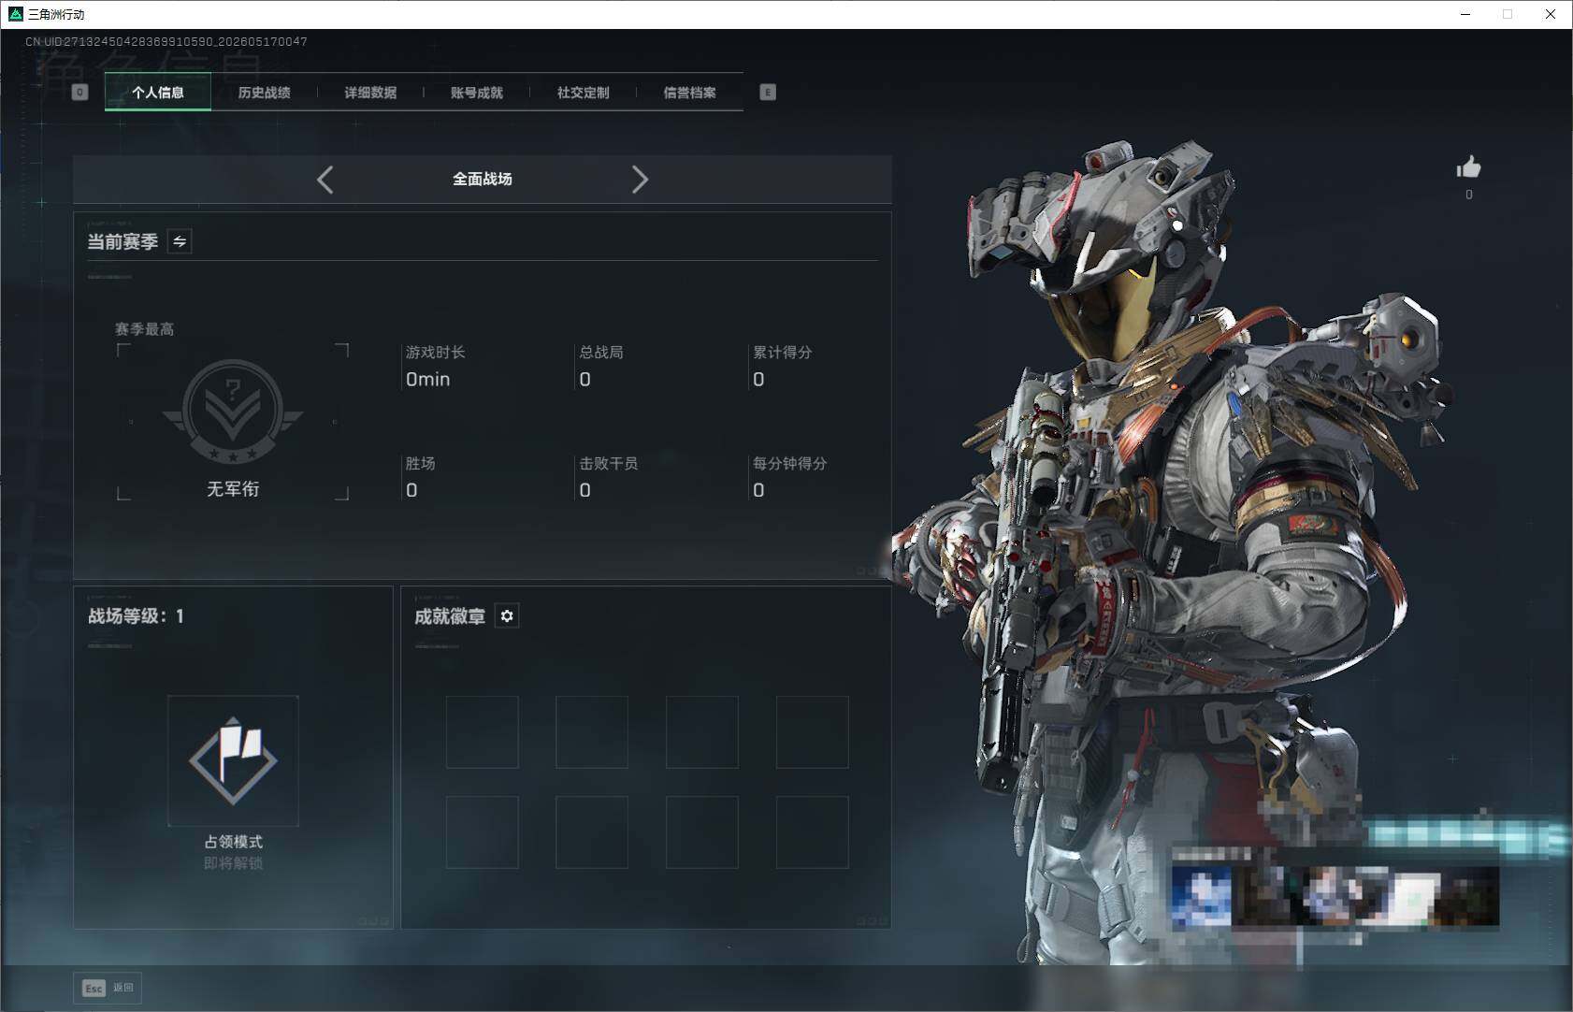Go to the 账号成就 tab
This screenshot has height=1012, width=1573.
[477, 93]
